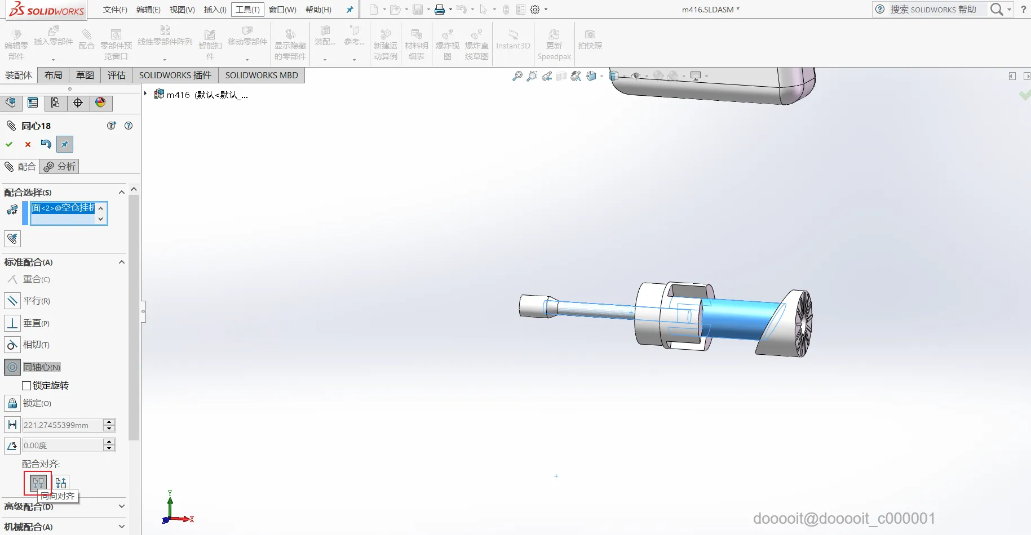
Task: Click the multiple mate mode icon
Action: (x=12, y=238)
